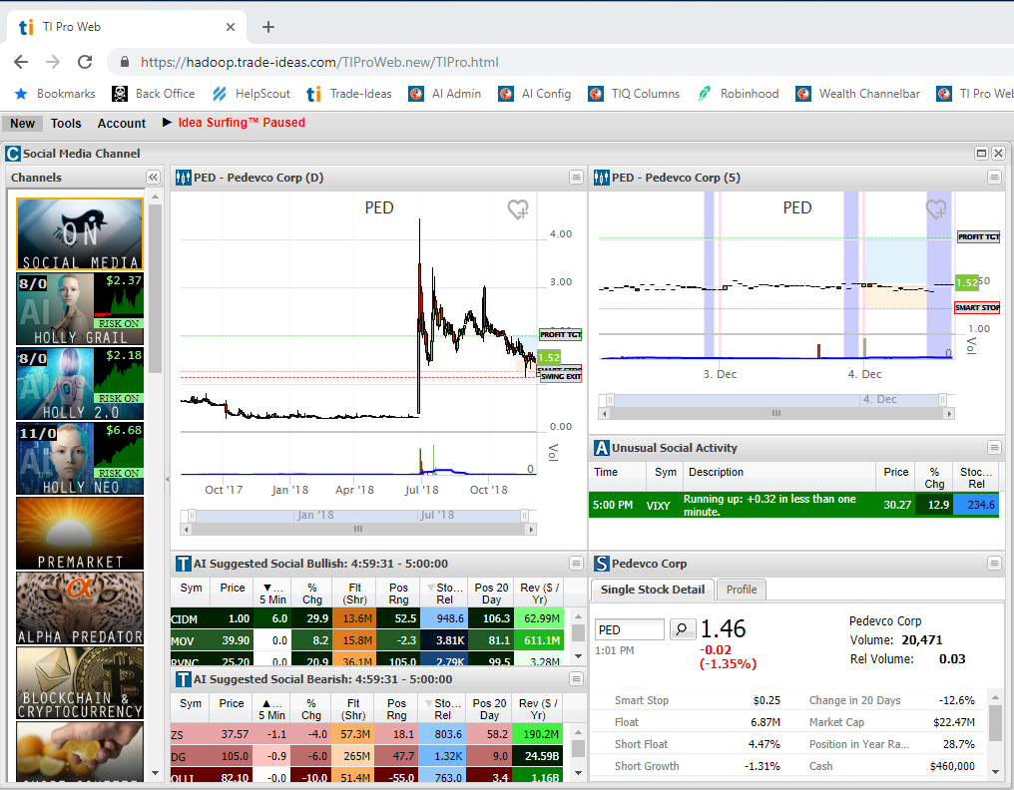Click daily chart range slider right handle
The width and height of the screenshot is (1014, 790).
524,516
